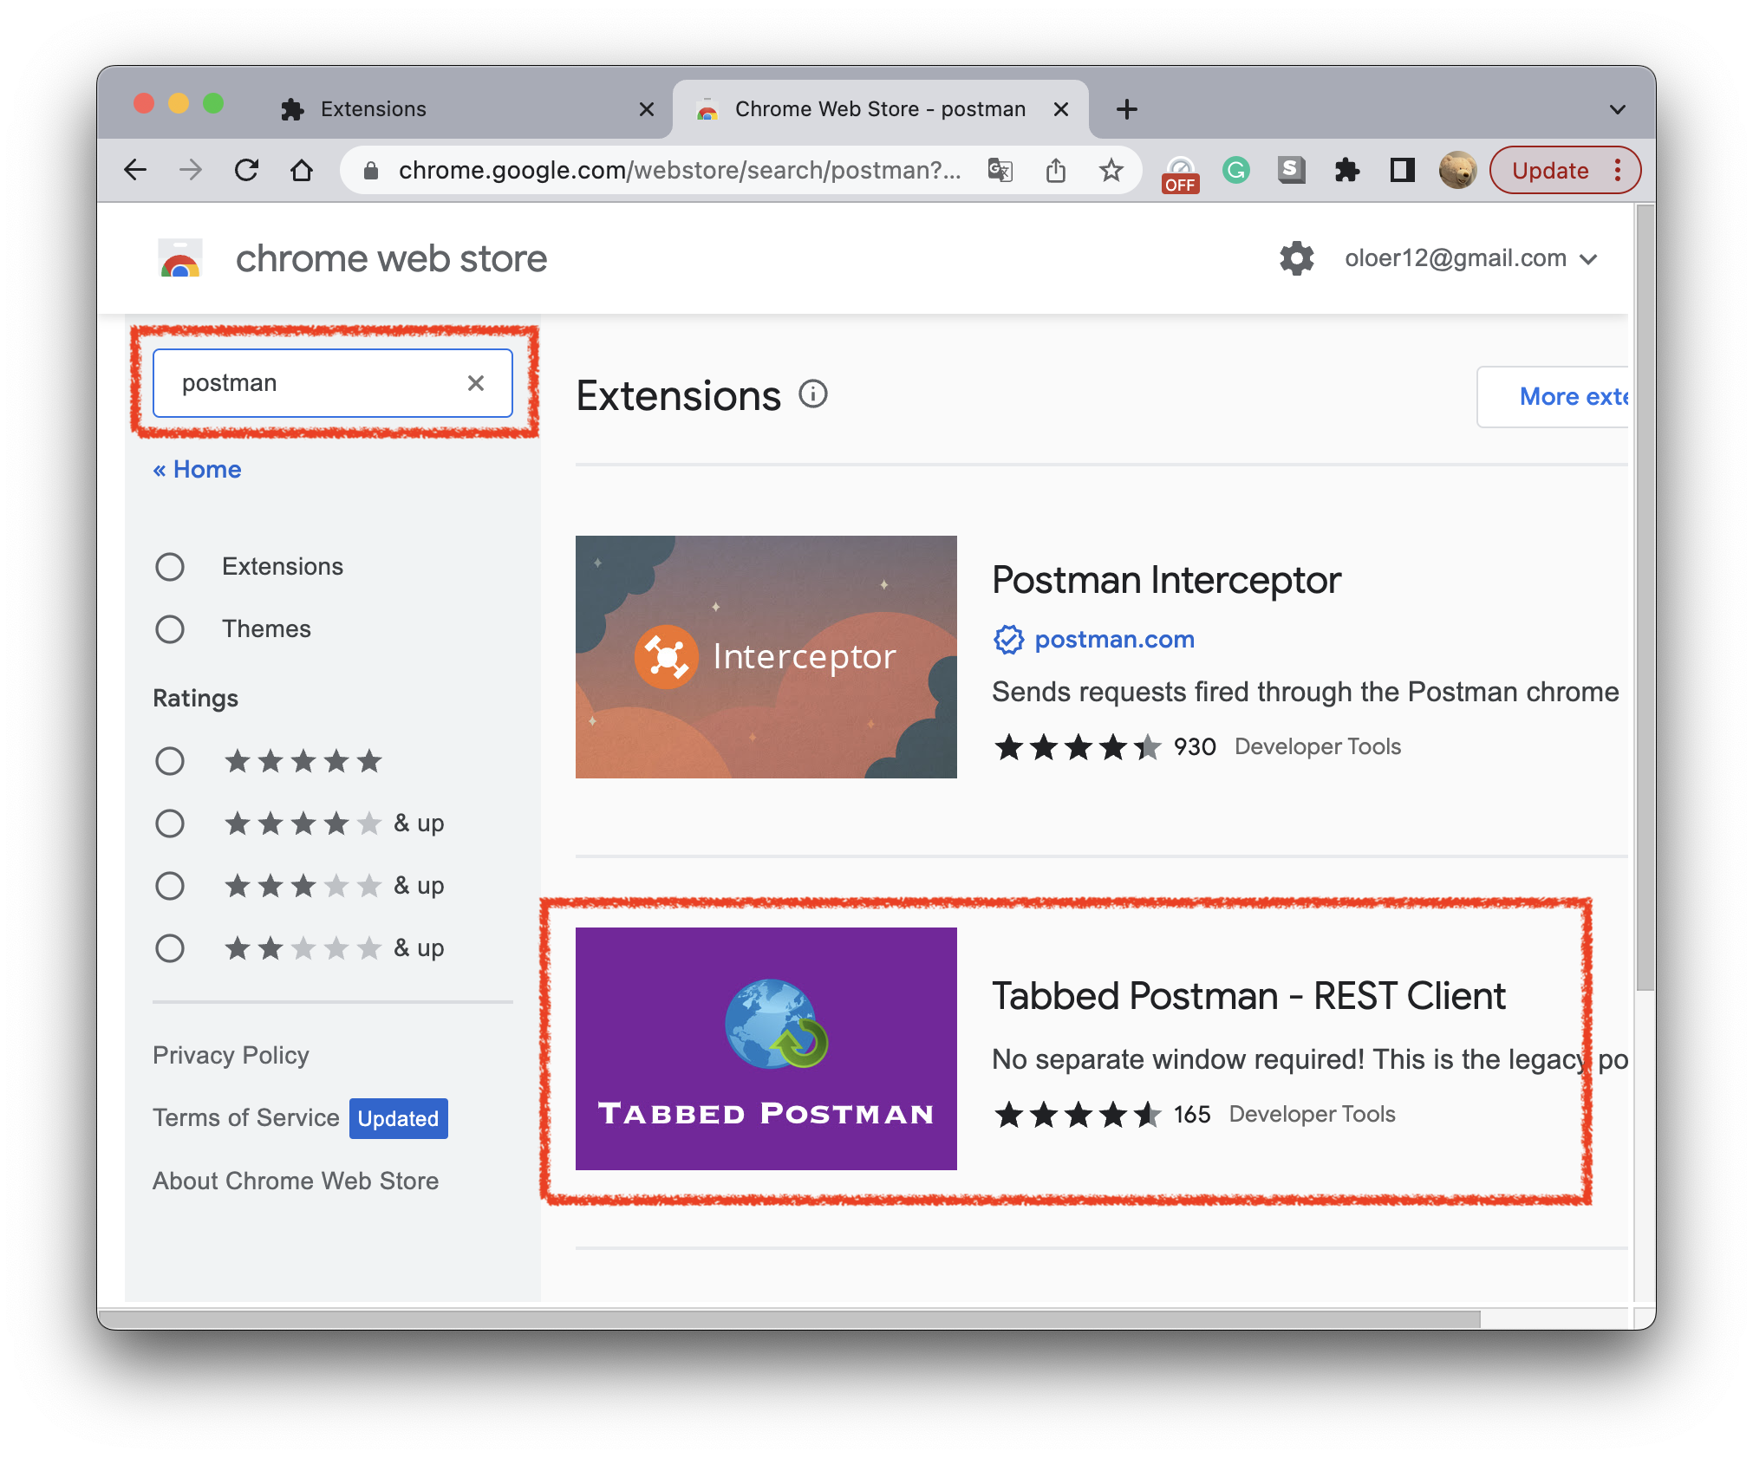
Task: Filter by five star ratings
Action: (x=170, y=761)
